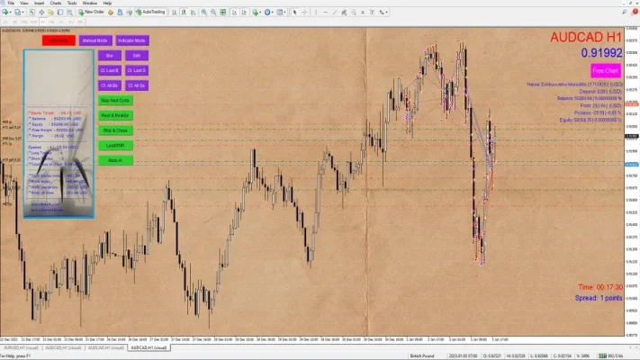Image resolution: width=640 pixels, height=360 pixels.
Task: Open the Periods clock dropdown
Action: (x=269, y=13)
